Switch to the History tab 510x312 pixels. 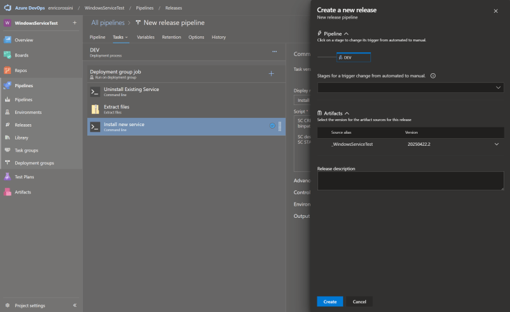(x=219, y=38)
